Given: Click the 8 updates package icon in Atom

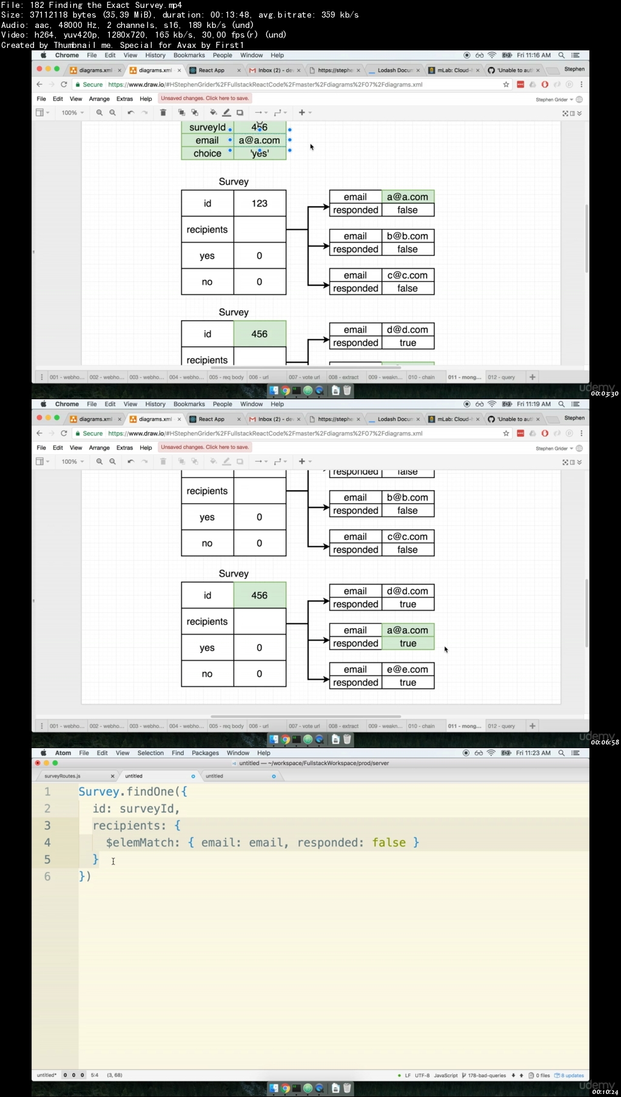Looking at the screenshot, I should coord(569,1075).
